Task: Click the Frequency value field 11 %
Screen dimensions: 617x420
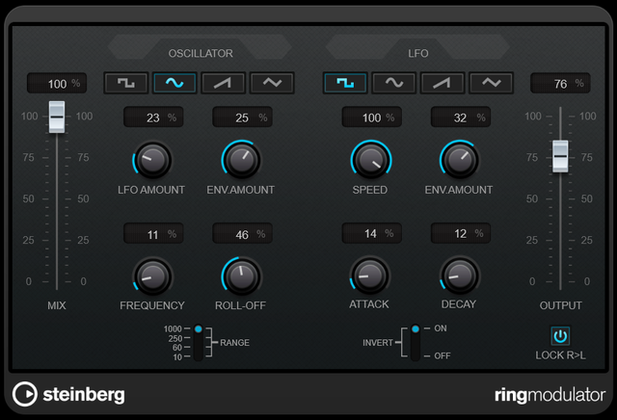Action: point(153,233)
